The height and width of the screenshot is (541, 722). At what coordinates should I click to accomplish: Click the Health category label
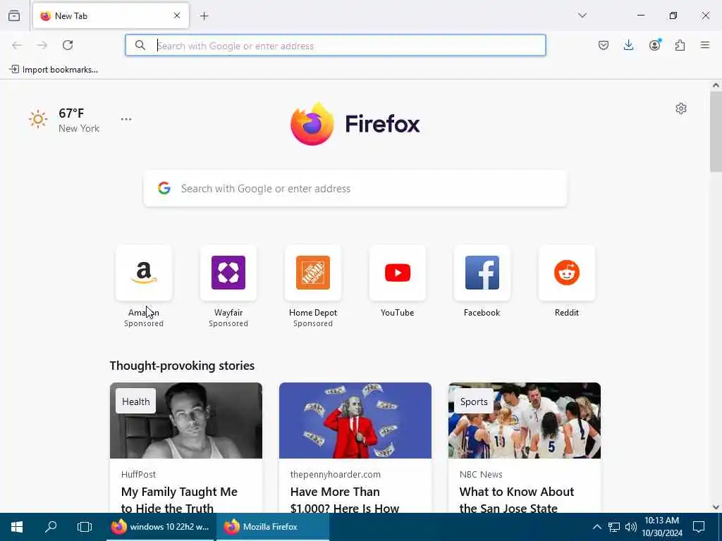click(x=136, y=402)
